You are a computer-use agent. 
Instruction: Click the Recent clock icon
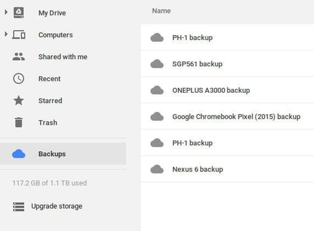[18, 79]
